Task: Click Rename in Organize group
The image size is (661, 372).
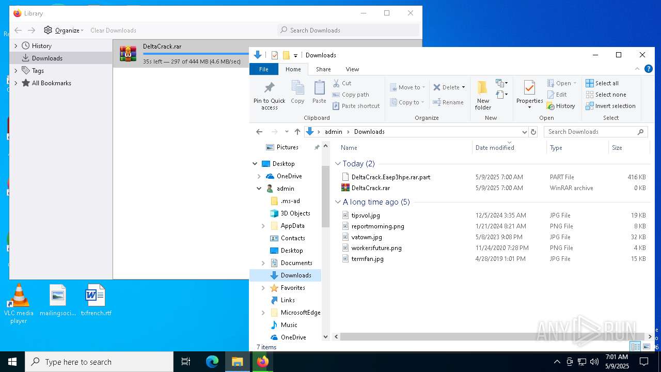Action: (x=449, y=102)
